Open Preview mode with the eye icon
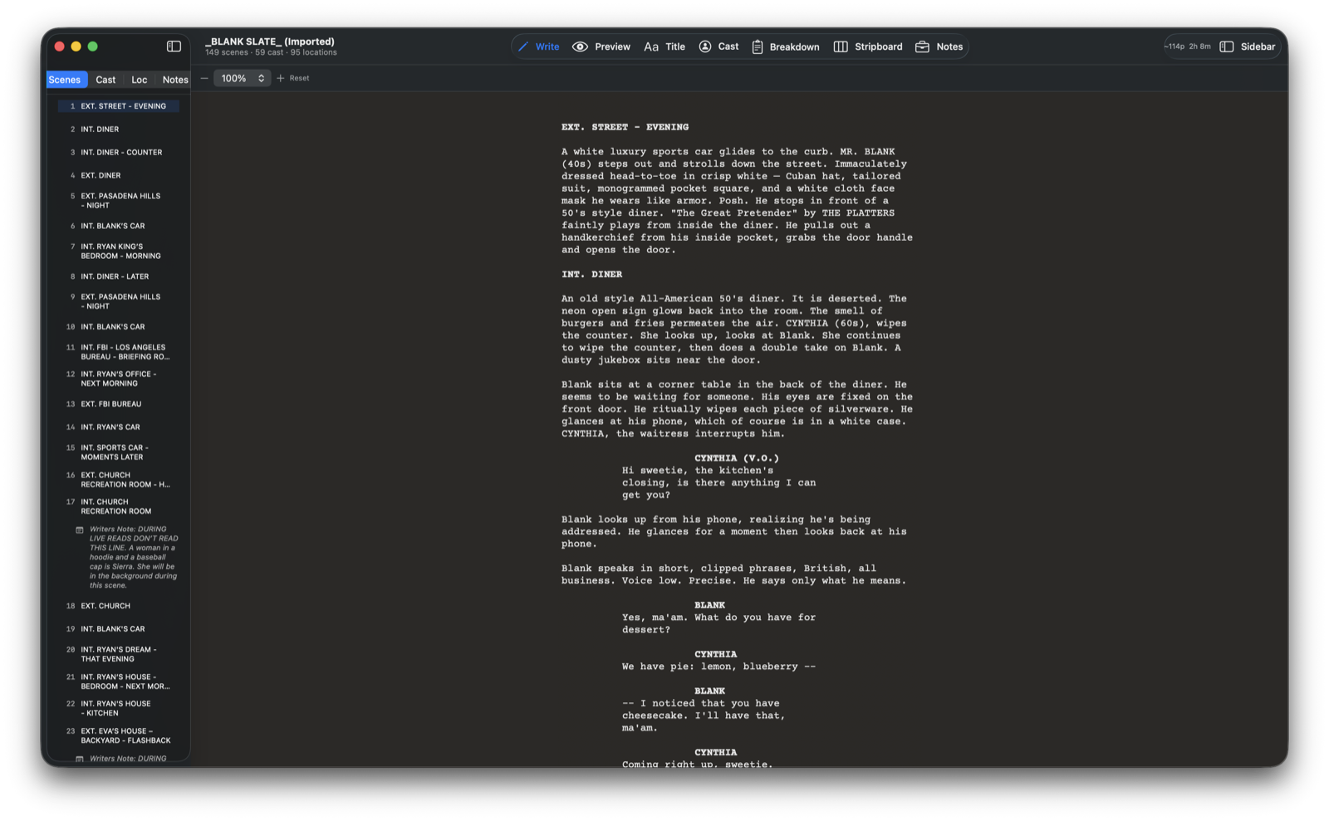Viewport: 1329px width, 821px height. pos(601,46)
